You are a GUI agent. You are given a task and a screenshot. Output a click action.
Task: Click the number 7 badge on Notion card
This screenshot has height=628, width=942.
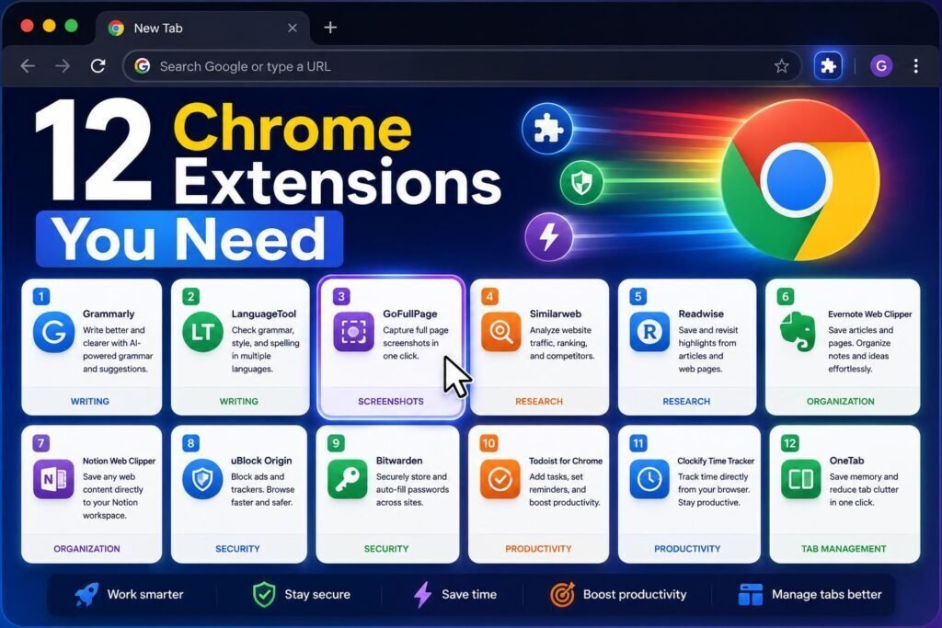point(40,444)
